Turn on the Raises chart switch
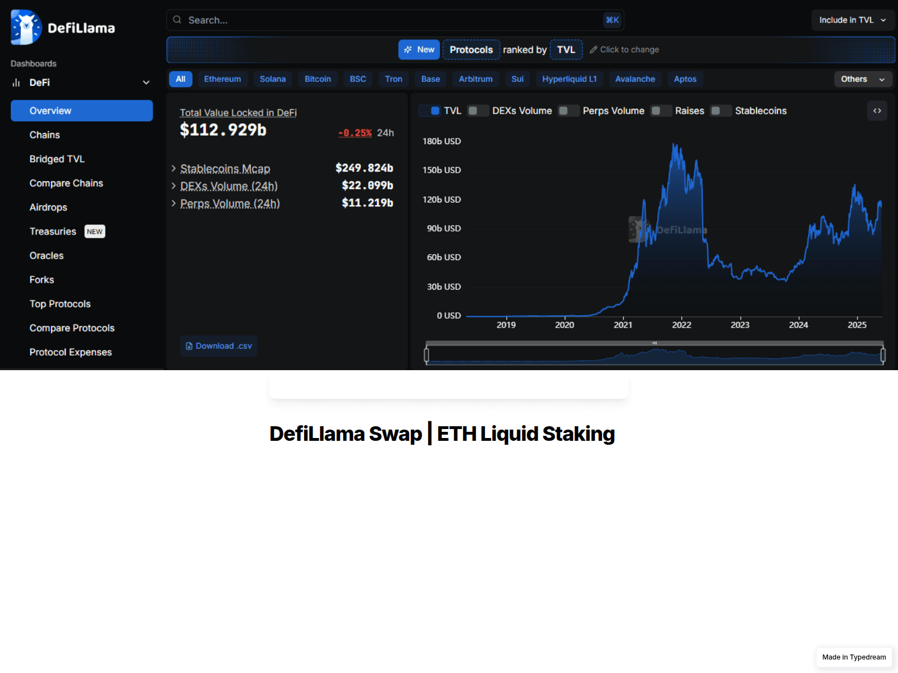The height and width of the screenshot is (673, 898). tap(661, 111)
